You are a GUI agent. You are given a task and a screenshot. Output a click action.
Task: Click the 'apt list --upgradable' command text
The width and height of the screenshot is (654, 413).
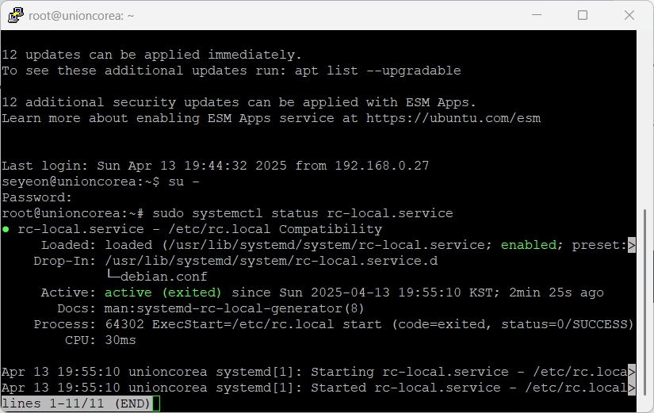point(378,71)
